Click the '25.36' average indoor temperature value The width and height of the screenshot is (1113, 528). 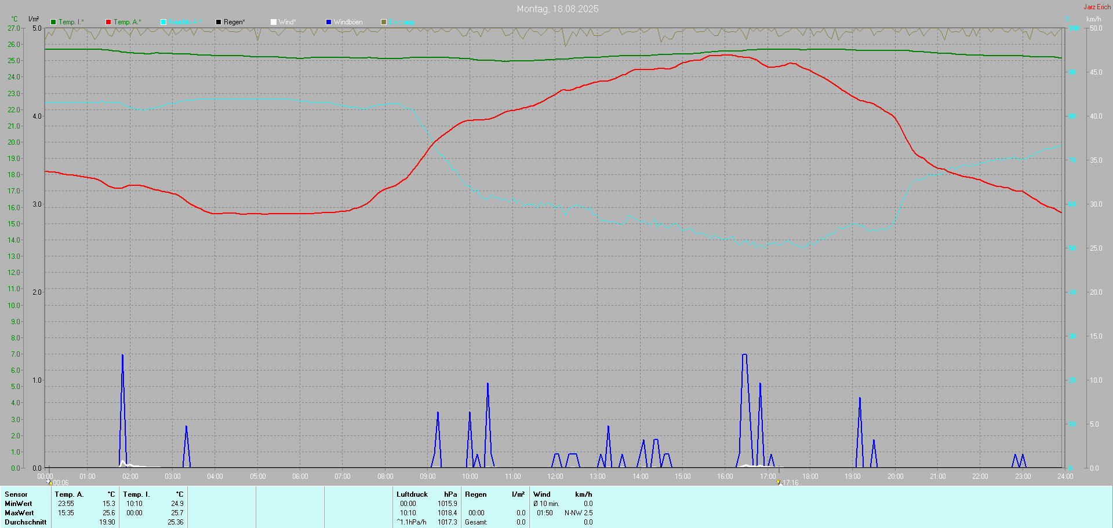pos(176,522)
